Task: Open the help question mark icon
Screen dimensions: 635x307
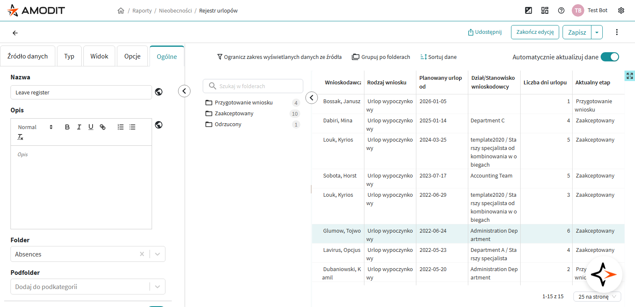Action: click(561, 10)
